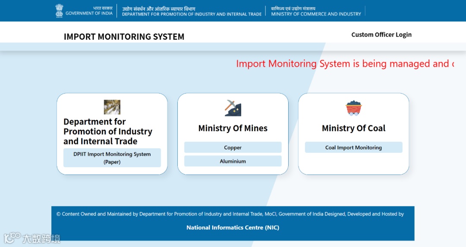Click the DPIIT card heading text
The image size is (466, 247).
pyautogui.click(x=108, y=131)
